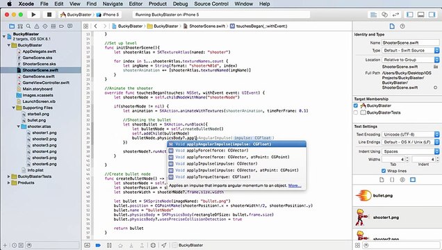
Task: Open the Navigate menu
Action: (113, 4)
